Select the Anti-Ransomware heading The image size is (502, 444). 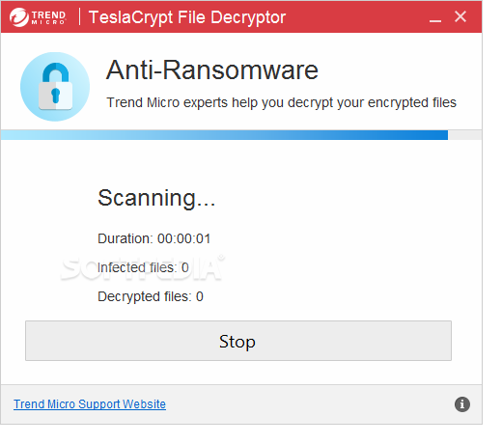coord(212,69)
